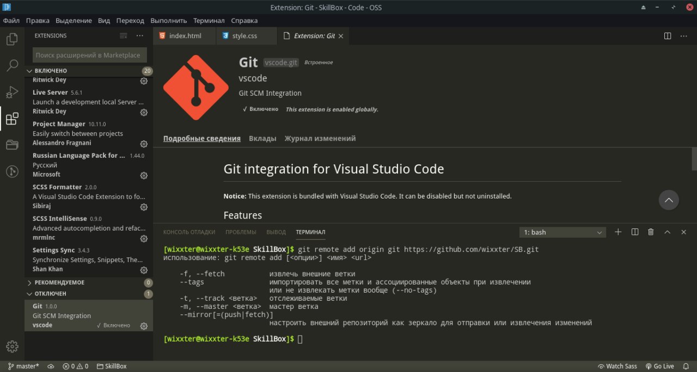The width and height of the screenshot is (697, 372).
Task: Click SkillBox project in status bar
Action: (x=112, y=367)
